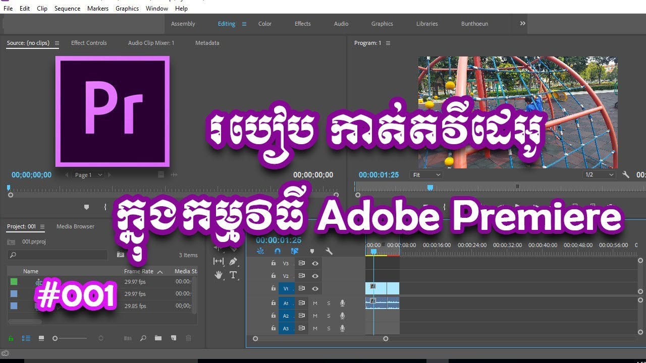Switch Project panel to Icon View
This screenshot has height=363, width=646.
pos(41,338)
